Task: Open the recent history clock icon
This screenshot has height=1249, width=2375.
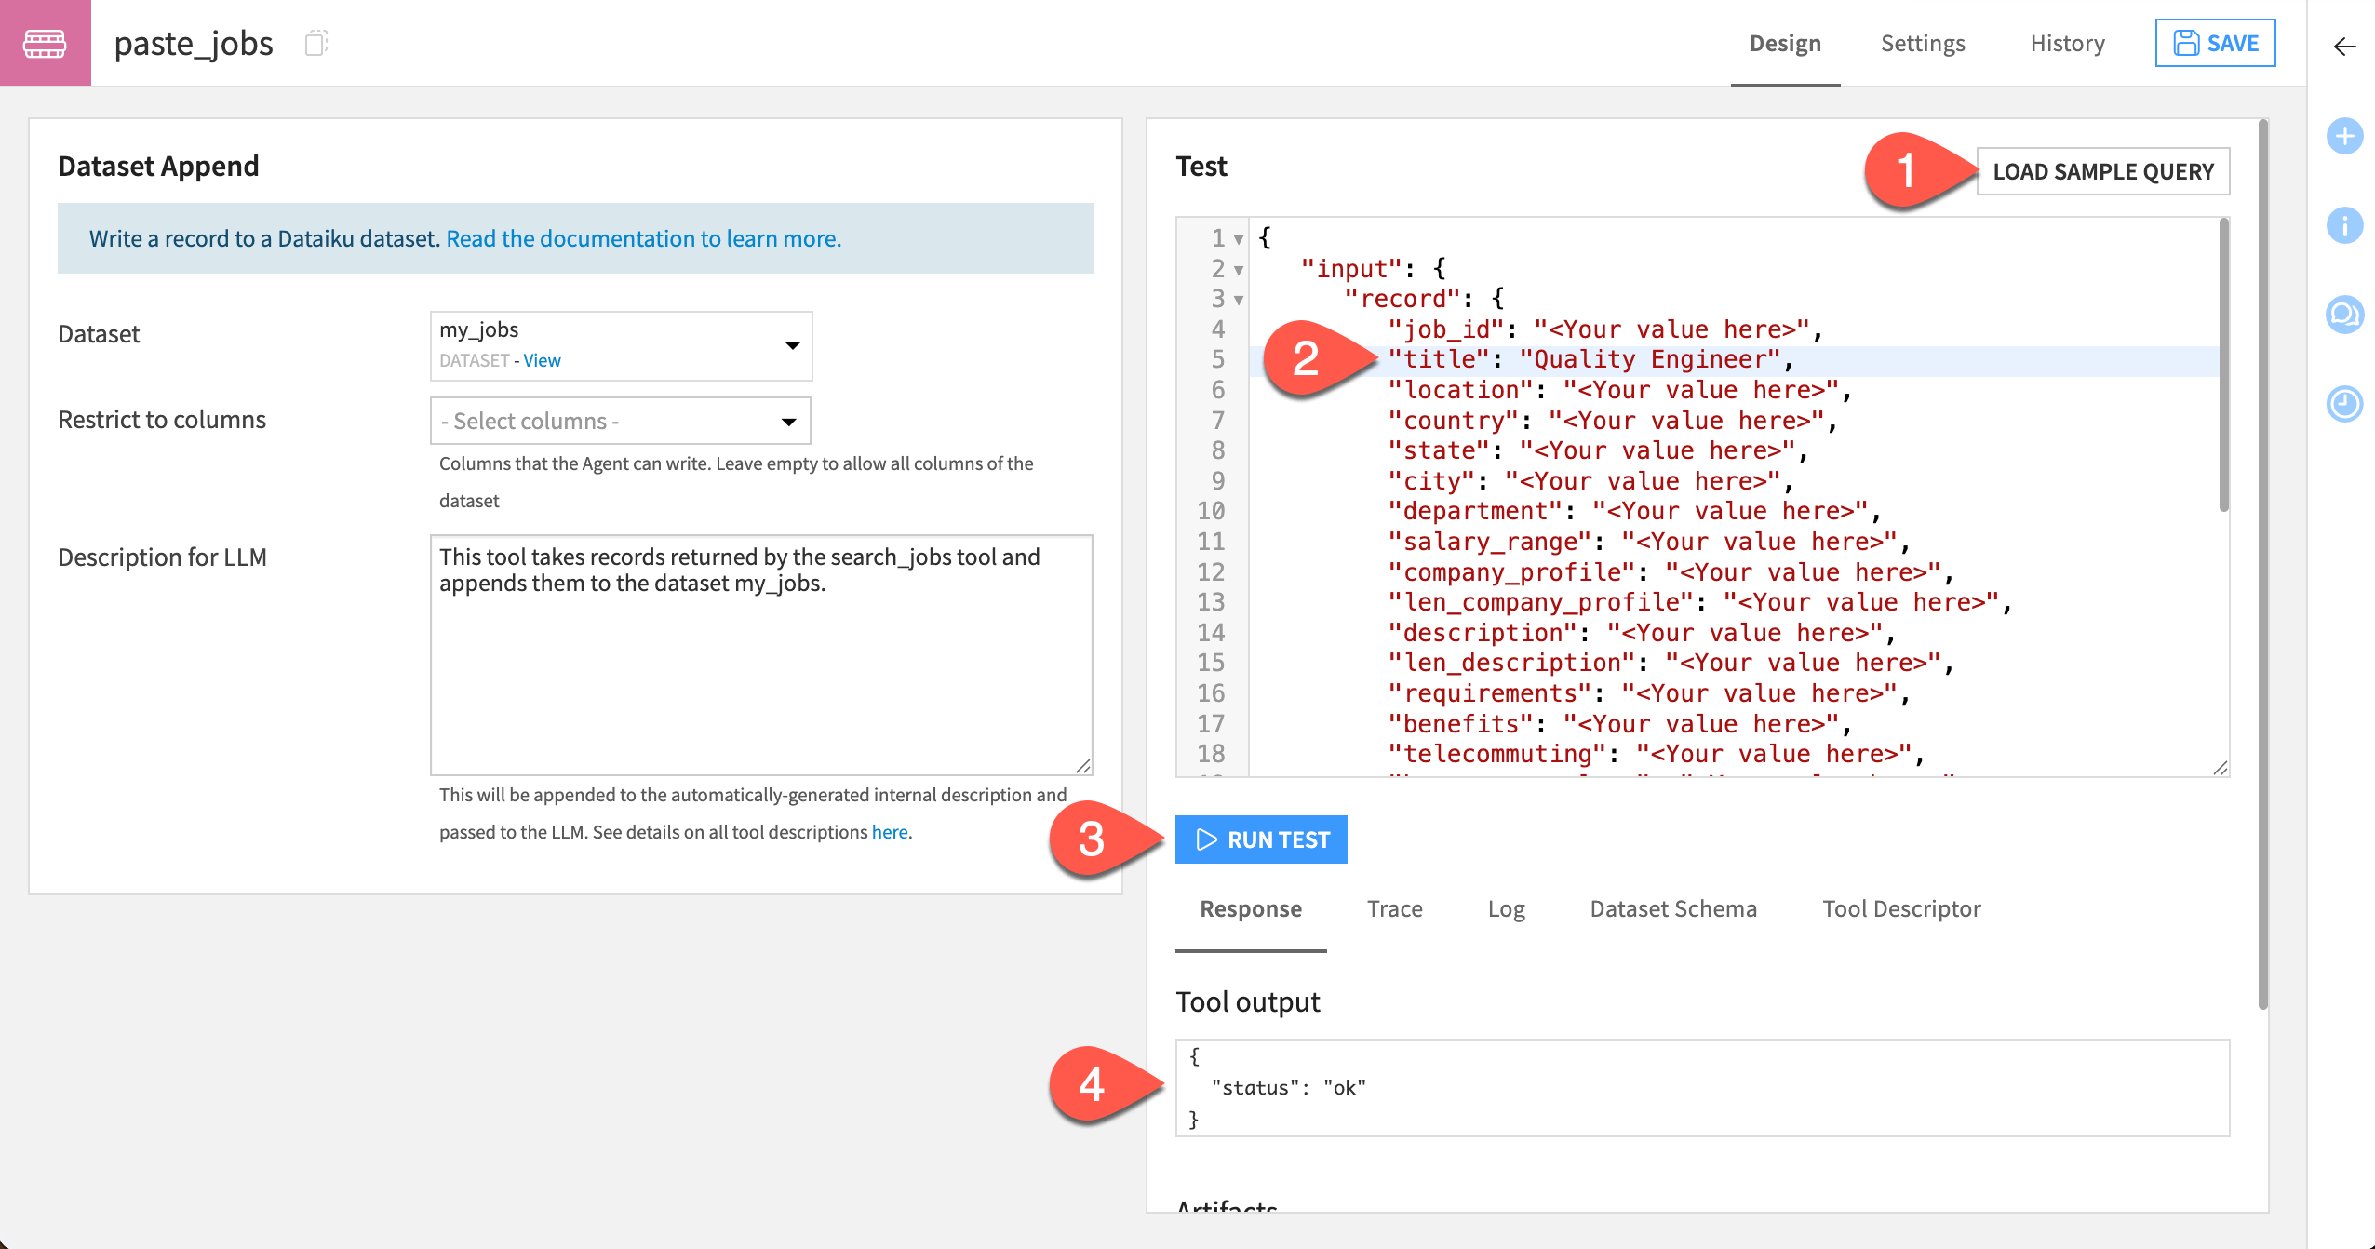Action: click(x=2344, y=404)
